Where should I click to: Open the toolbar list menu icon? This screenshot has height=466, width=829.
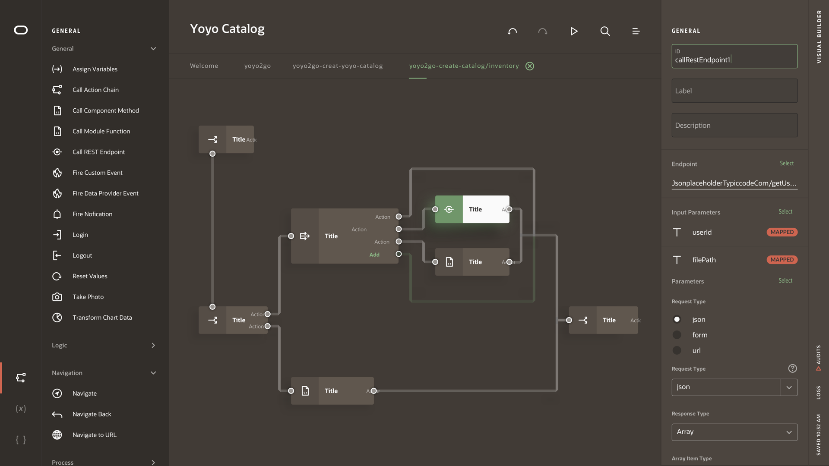point(636,31)
